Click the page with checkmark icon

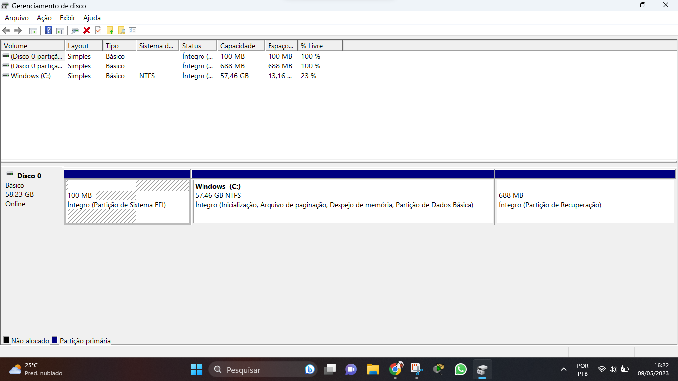click(x=98, y=31)
